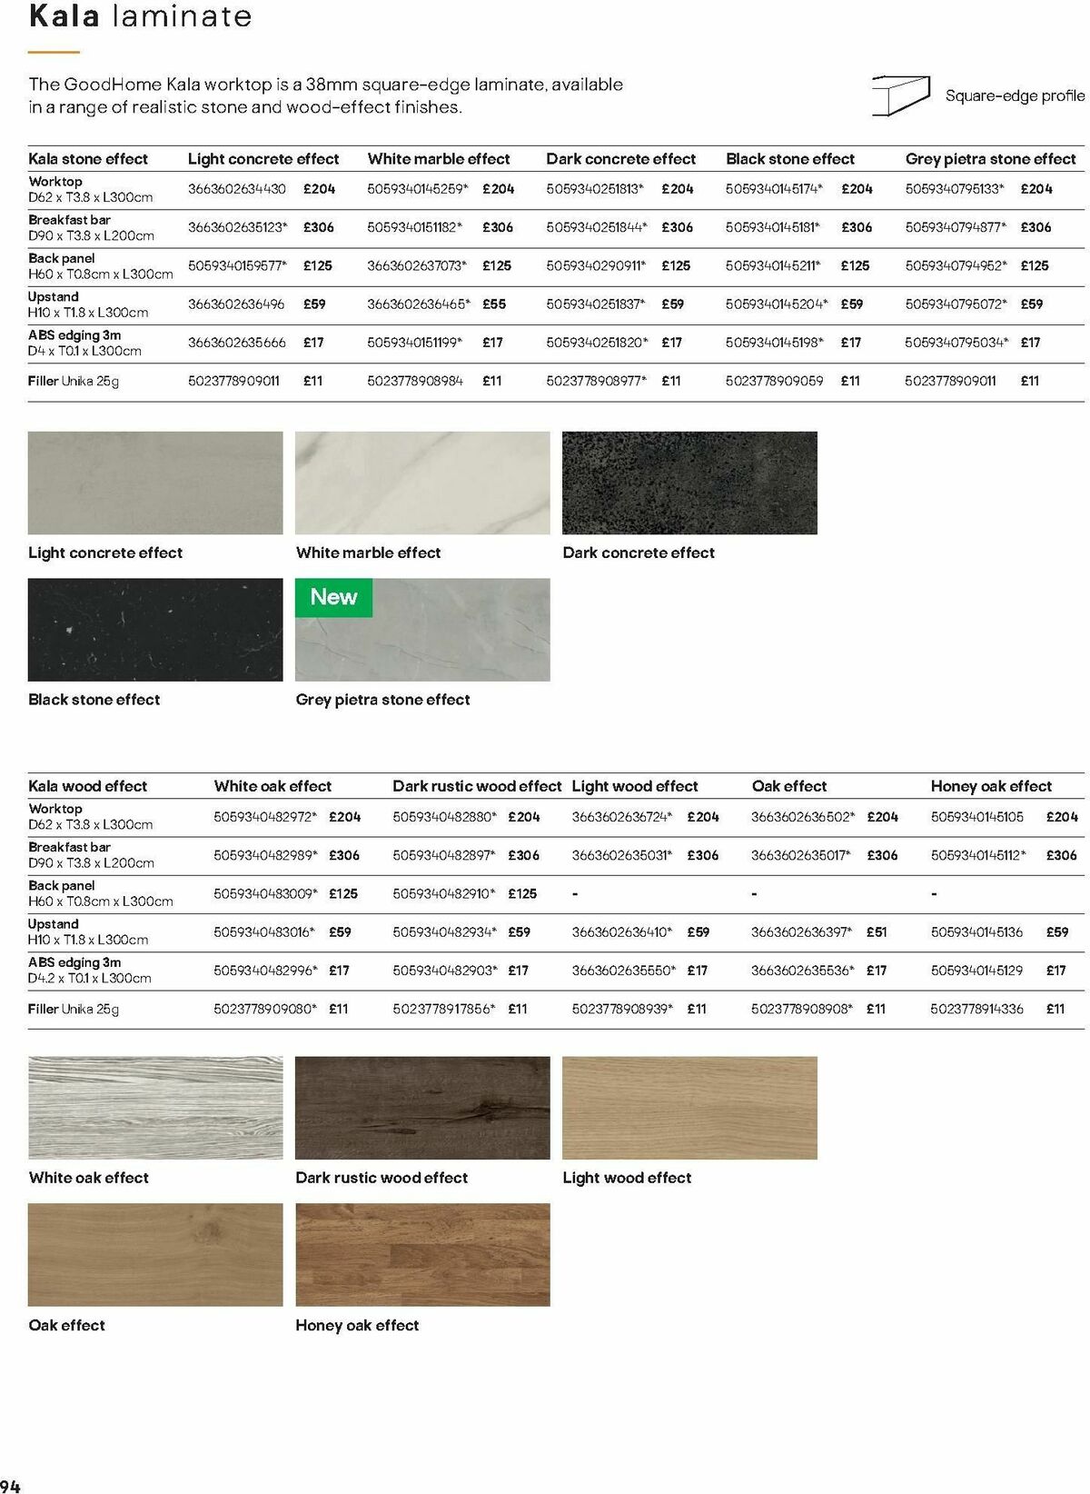Click the square-edge profile diagram icon
1090x1494 pixels.
901,95
